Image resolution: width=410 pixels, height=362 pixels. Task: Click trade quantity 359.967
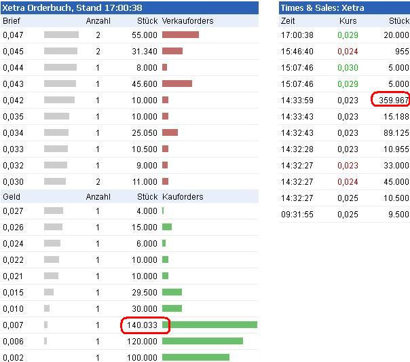(394, 100)
